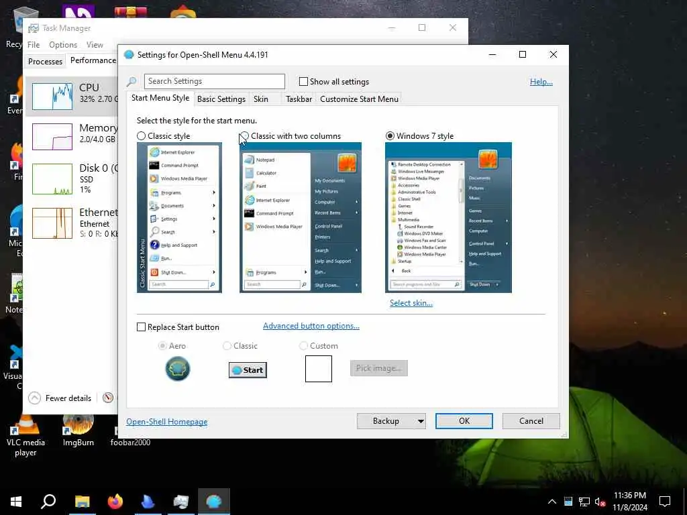Open the VLC media player desktop icon
Image resolution: width=687 pixels, height=515 pixels.
(25, 436)
